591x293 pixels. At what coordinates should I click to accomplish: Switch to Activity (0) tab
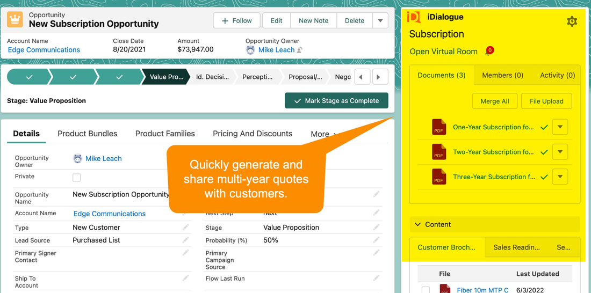558,75
